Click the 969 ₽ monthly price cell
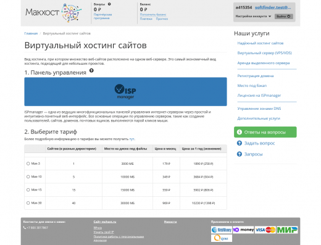321x245 pixels. (166, 203)
